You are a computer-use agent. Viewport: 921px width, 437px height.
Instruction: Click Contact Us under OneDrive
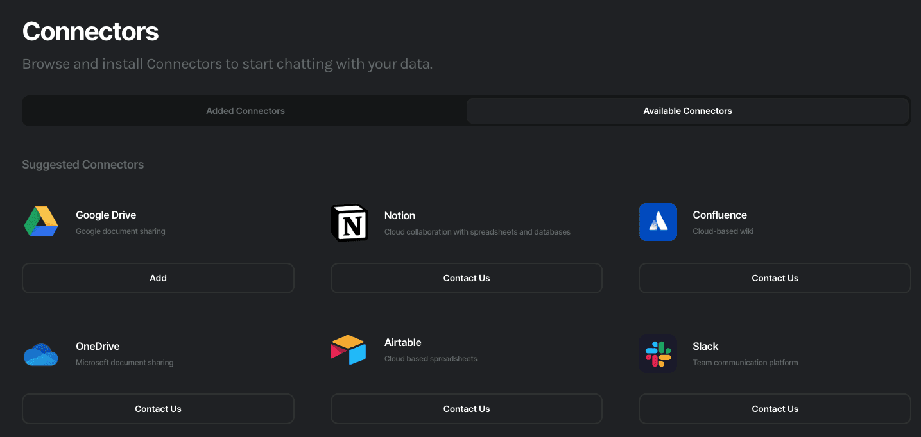coord(158,408)
